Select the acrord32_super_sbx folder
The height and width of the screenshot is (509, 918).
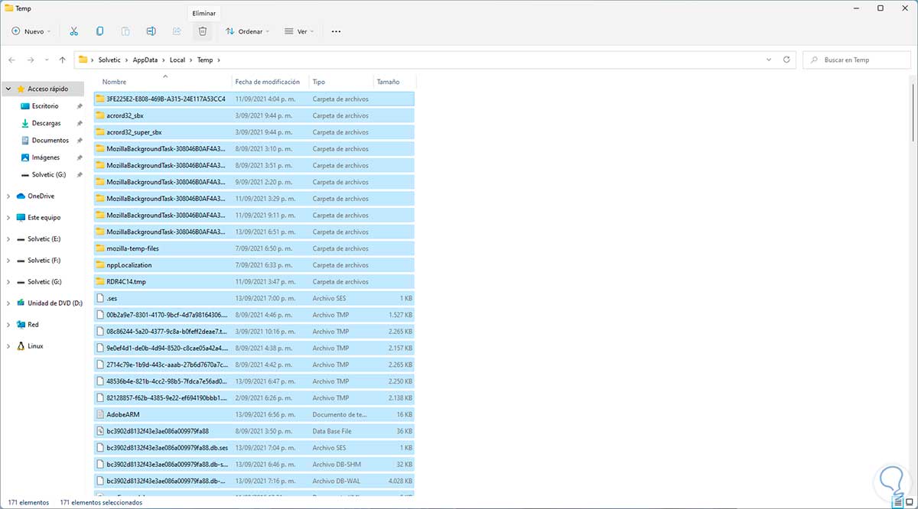pos(254,132)
